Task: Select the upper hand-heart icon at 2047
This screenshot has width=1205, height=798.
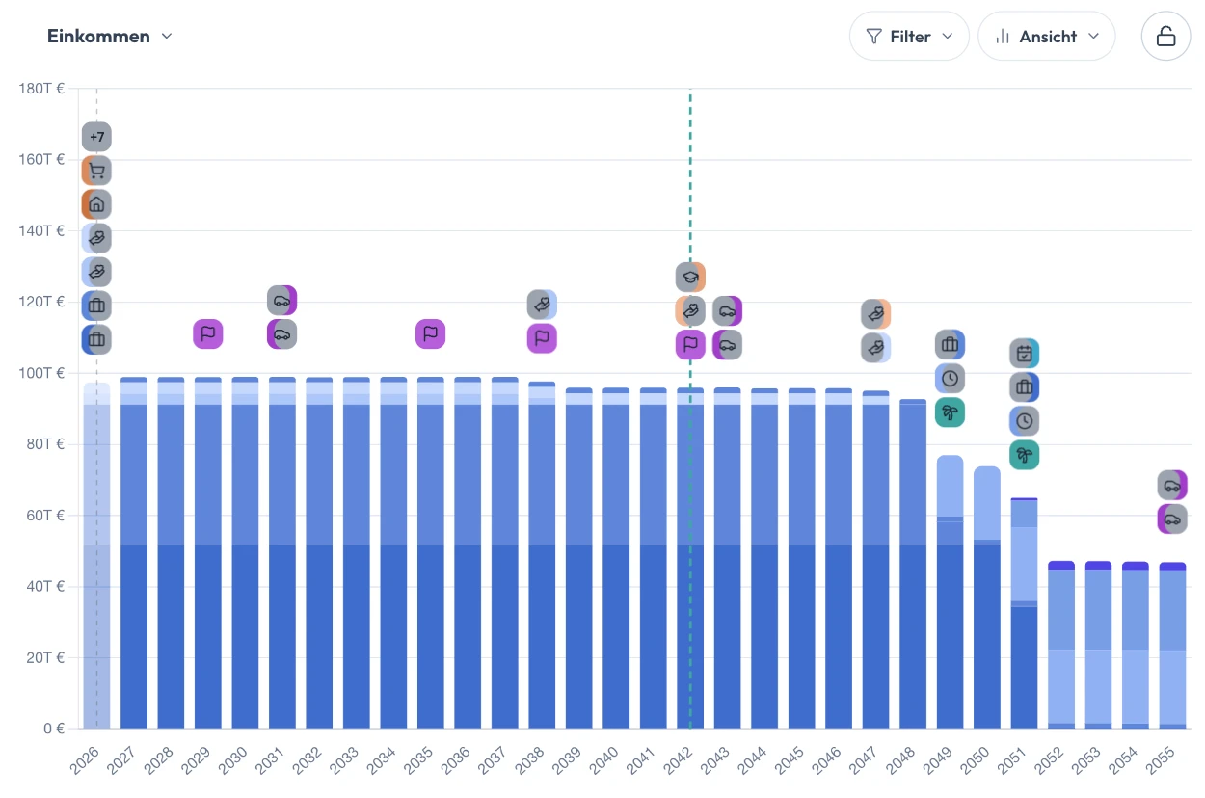Action: (x=876, y=313)
